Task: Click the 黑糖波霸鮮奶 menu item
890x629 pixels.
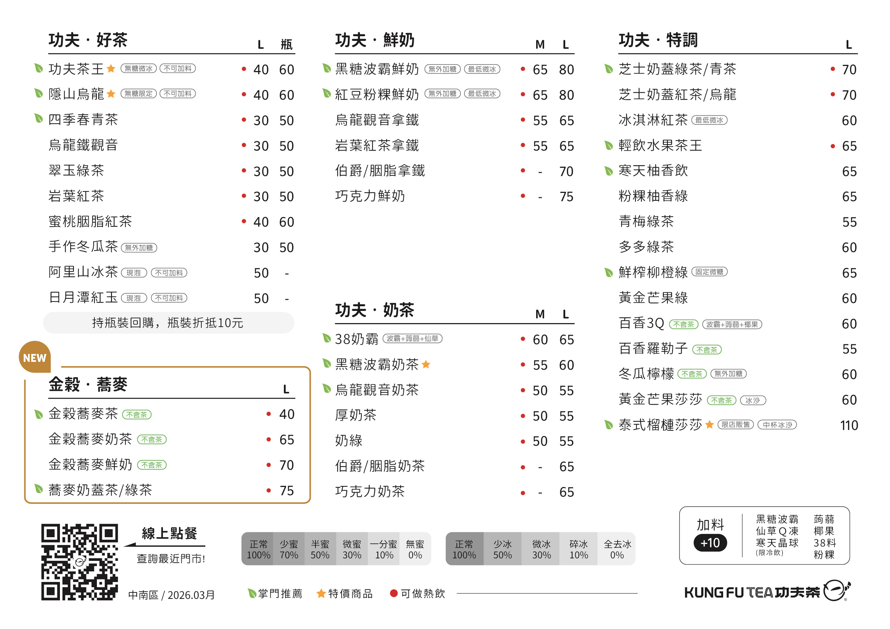Action: [x=377, y=69]
